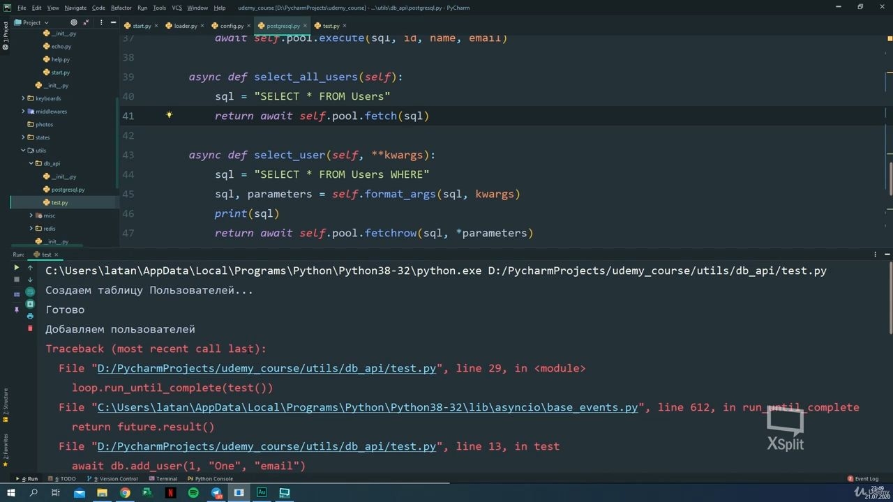The height and width of the screenshot is (502, 893).
Task: Follow the base_events.py traceback link
Action: click(x=368, y=407)
